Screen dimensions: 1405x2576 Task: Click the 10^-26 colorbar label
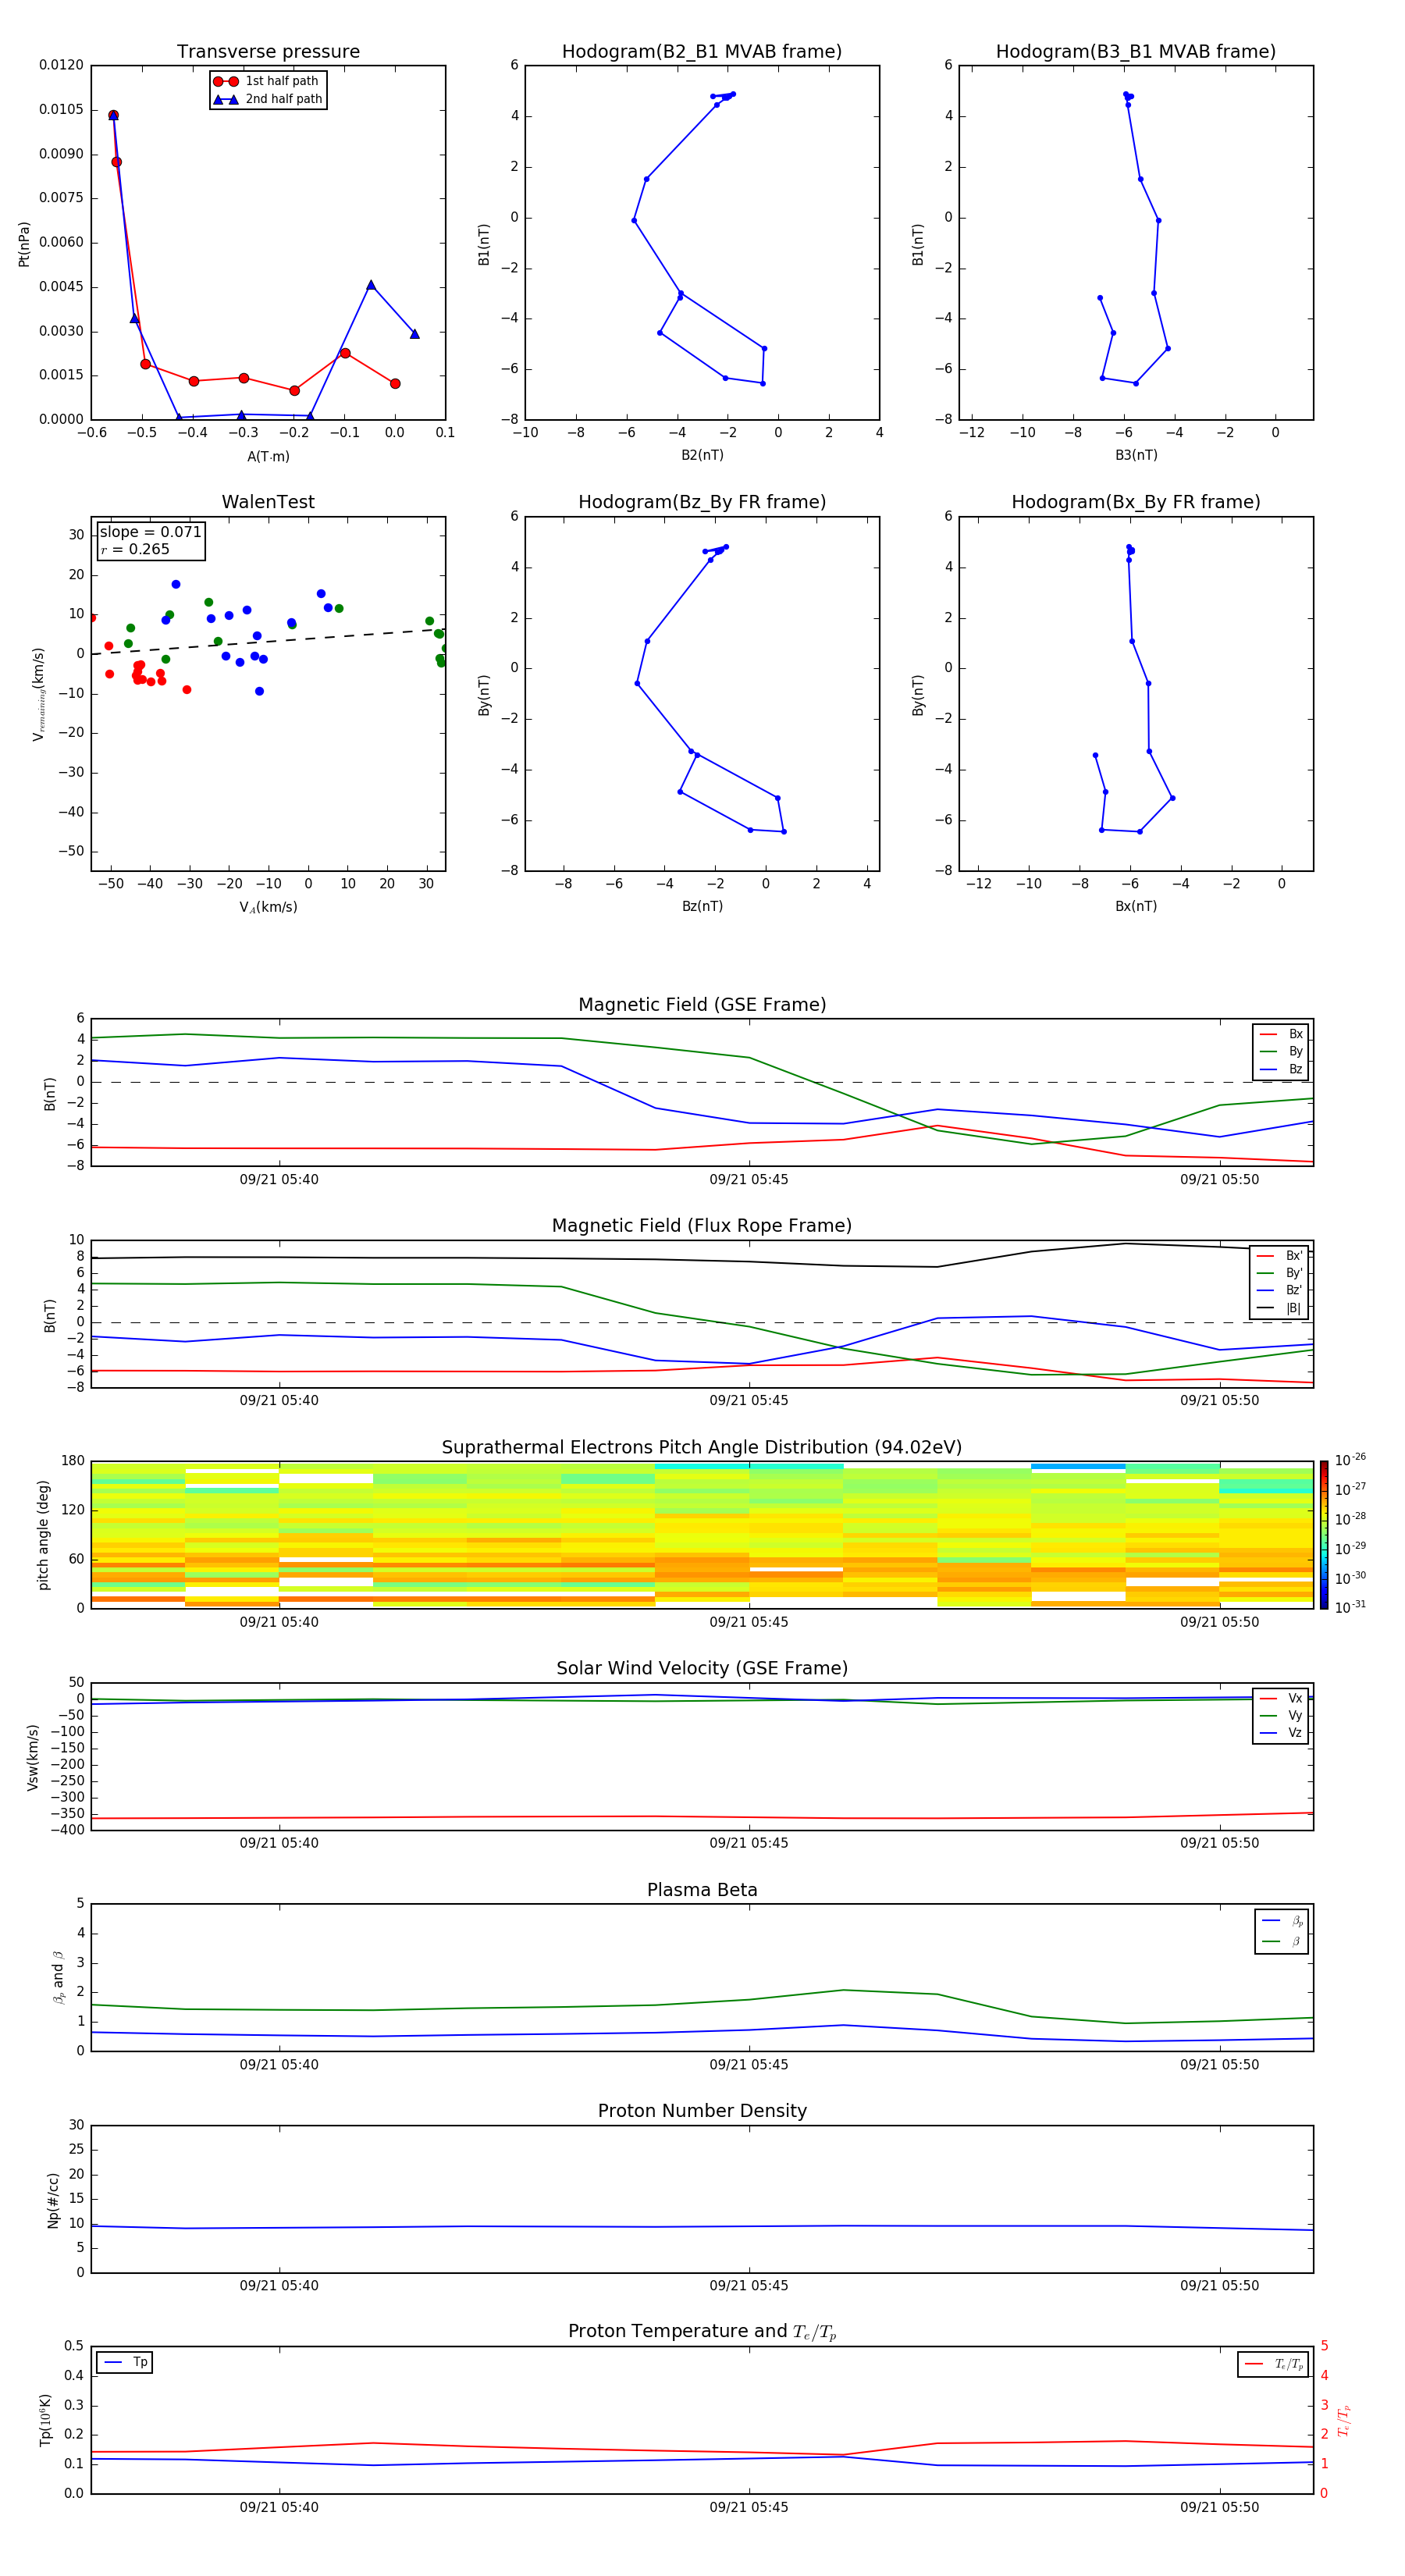pos(1350,1460)
